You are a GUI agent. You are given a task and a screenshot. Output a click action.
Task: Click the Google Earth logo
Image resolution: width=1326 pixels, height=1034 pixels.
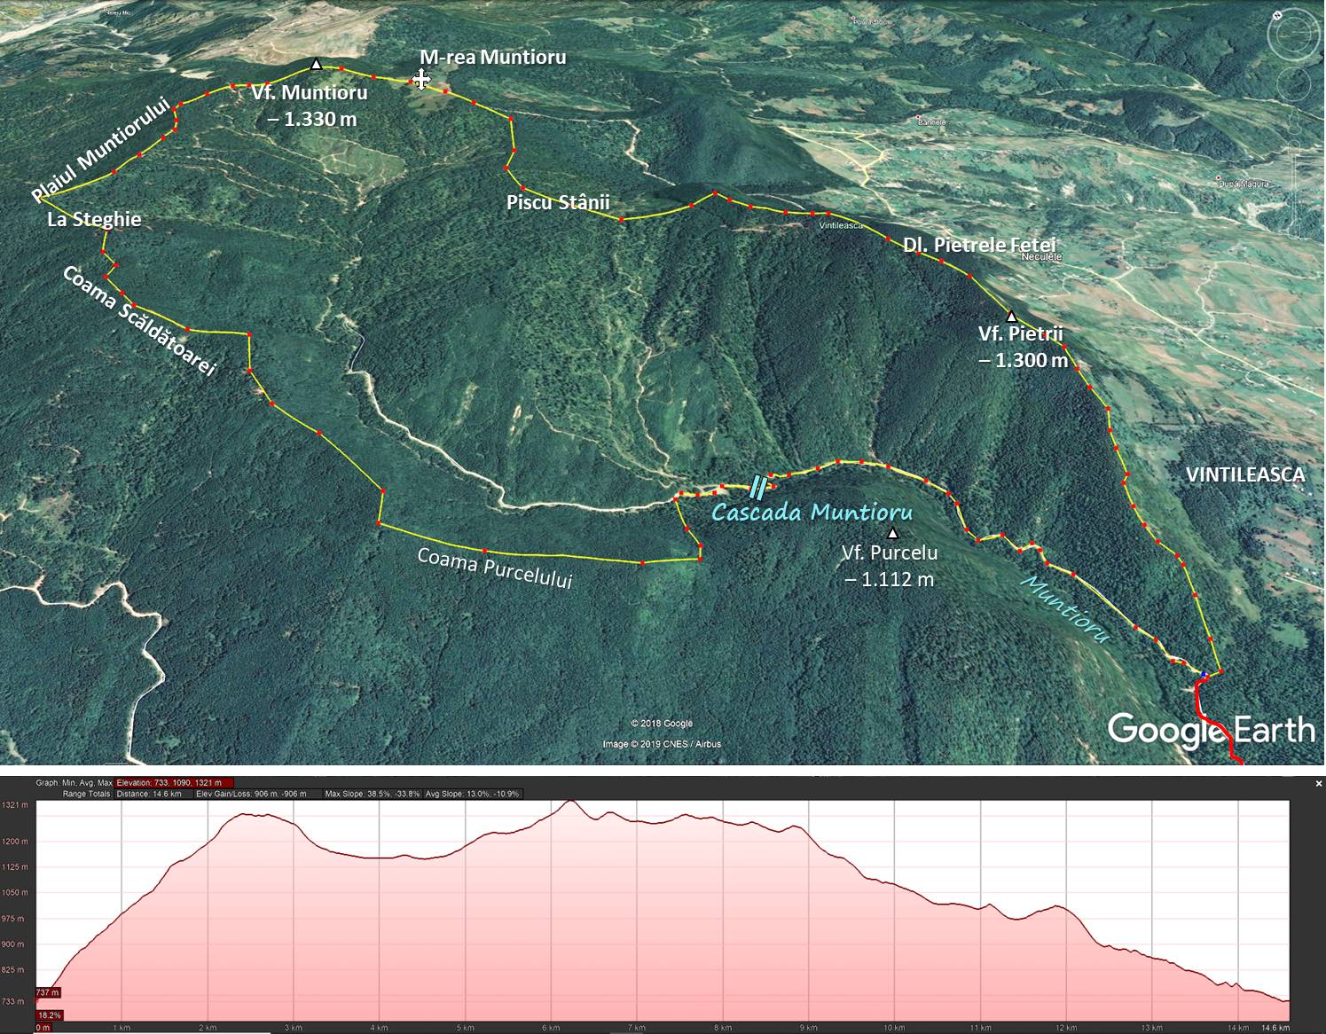click(x=1211, y=729)
